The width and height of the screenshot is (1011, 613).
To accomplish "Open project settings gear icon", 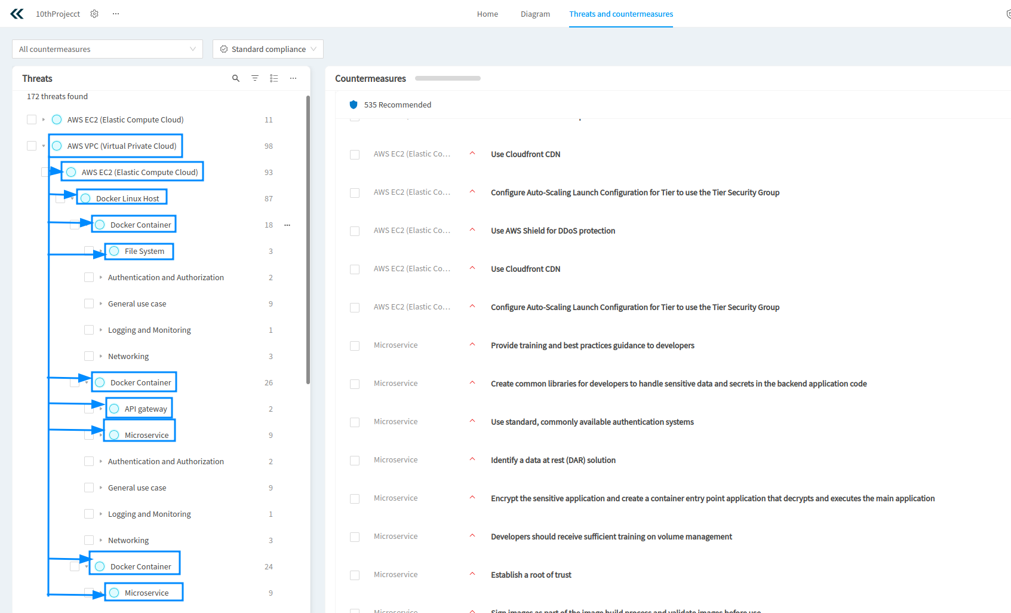I will click(x=94, y=14).
